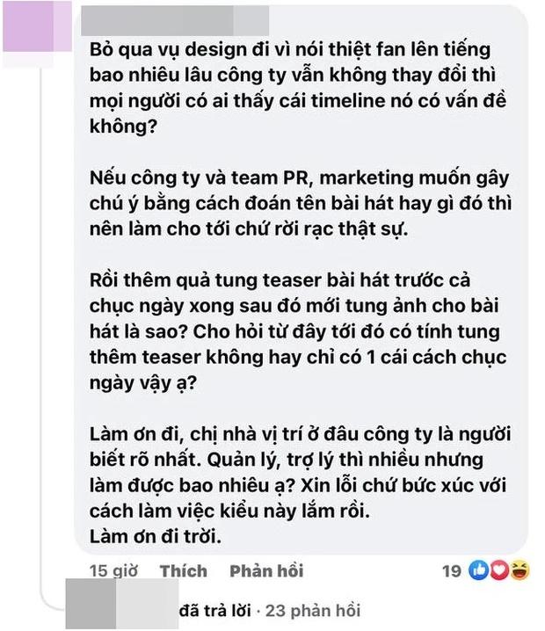Click the blue thumbs-up Like reaction icon
This screenshot has height=631, width=545.
coord(479,571)
